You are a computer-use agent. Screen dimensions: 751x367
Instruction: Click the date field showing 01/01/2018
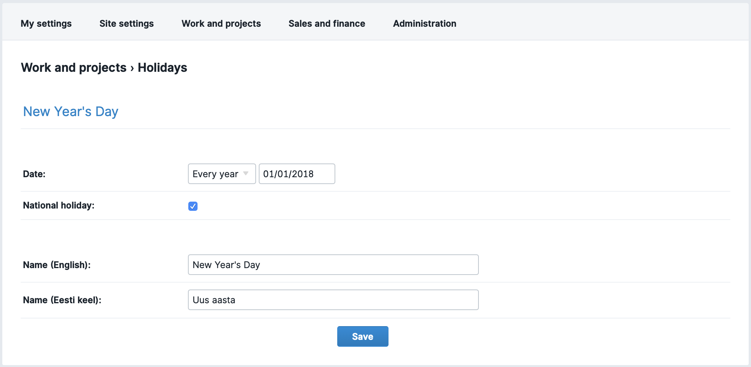tap(297, 174)
